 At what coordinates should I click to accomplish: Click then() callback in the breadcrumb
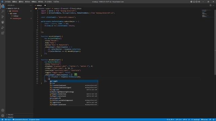point(77,8)
